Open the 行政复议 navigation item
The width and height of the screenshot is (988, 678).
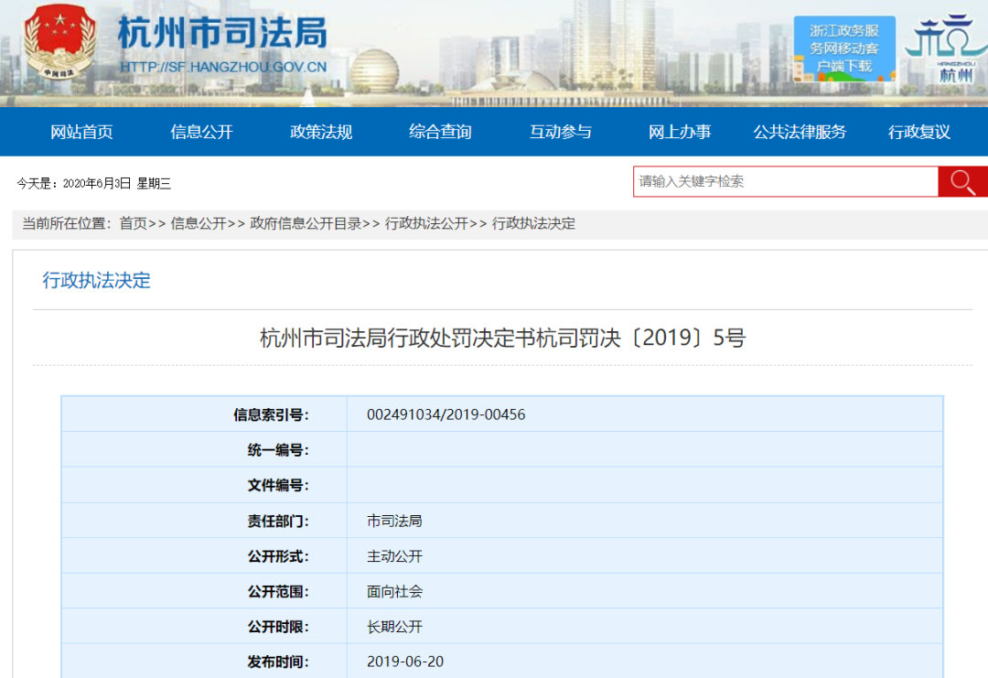[918, 132]
